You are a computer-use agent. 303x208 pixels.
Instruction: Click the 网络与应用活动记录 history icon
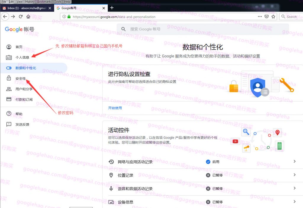[x=111, y=162]
